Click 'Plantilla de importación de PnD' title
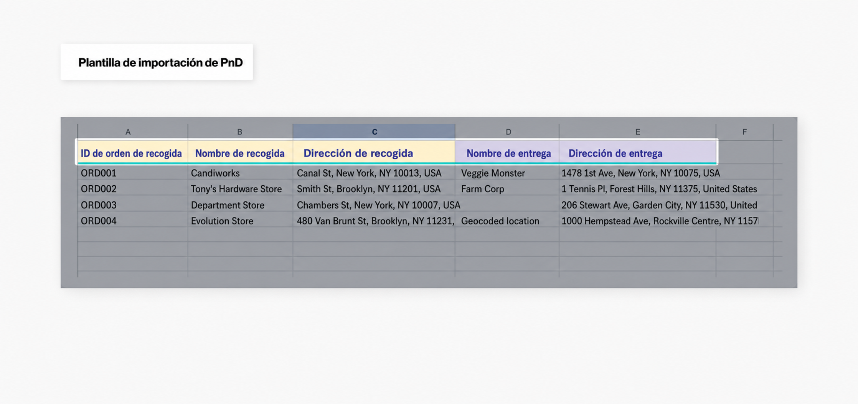Viewport: 858px width, 404px height. click(160, 62)
